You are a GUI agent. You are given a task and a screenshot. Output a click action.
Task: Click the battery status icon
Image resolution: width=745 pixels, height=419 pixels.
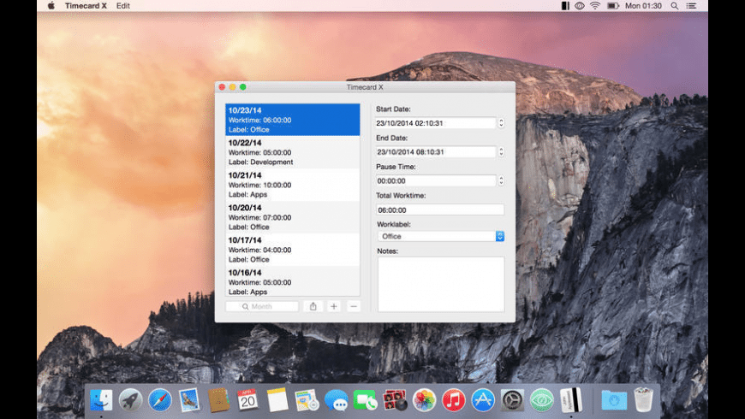pyautogui.click(x=613, y=6)
